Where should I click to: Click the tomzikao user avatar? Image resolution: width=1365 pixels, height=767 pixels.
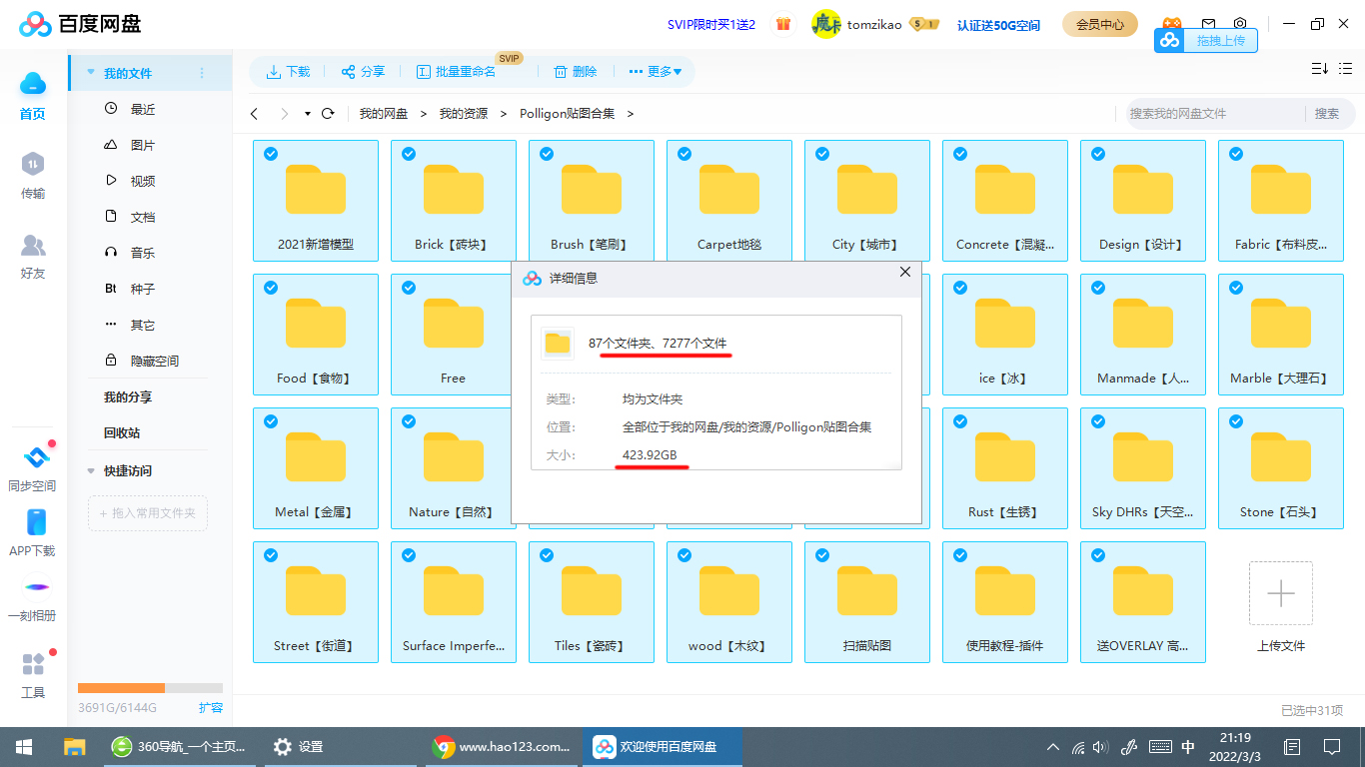coord(825,24)
